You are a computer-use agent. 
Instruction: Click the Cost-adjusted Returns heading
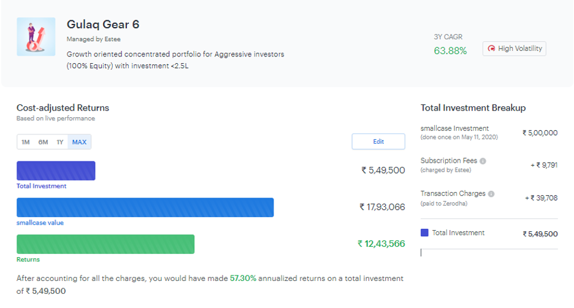point(63,107)
